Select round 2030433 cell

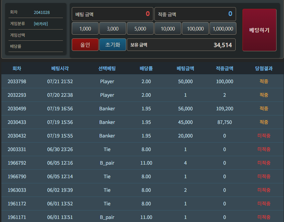coord(17,122)
